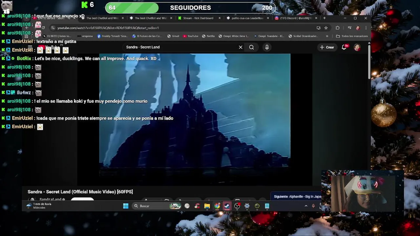Open the browser extensions puzzle icon

337,28
